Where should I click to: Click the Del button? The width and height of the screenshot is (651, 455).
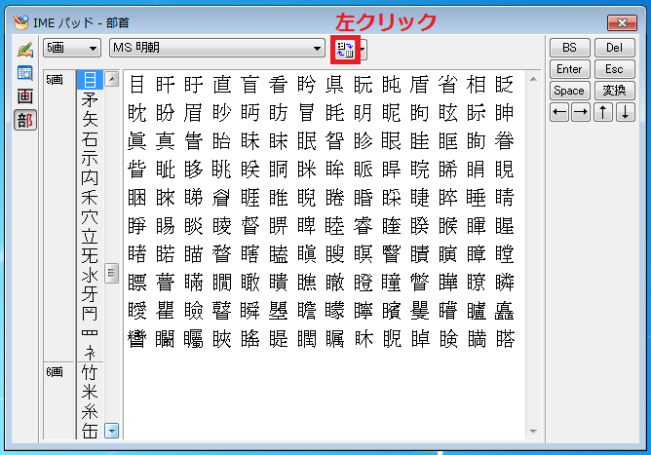615,48
